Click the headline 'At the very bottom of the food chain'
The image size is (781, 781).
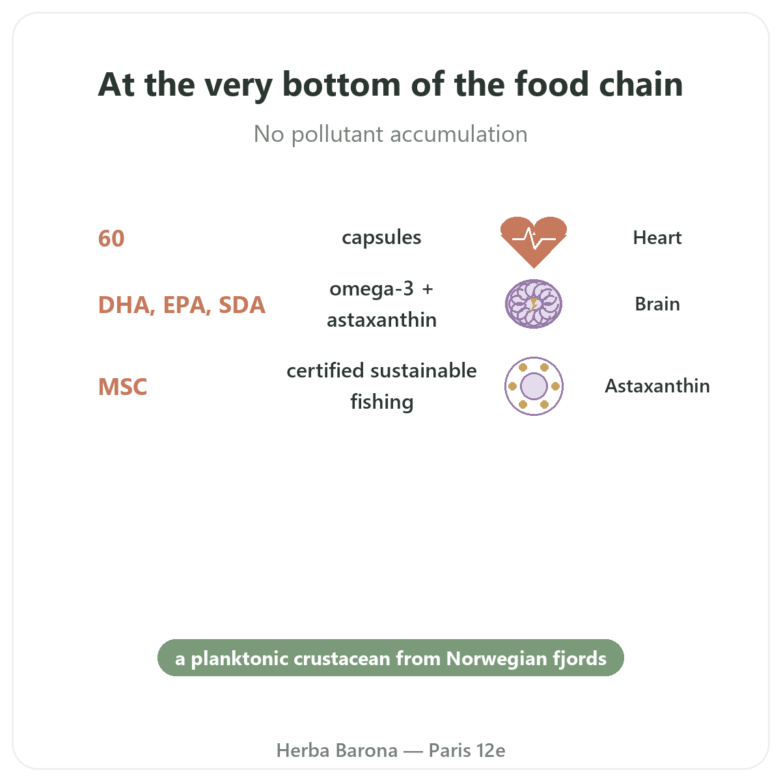pyautogui.click(x=390, y=85)
